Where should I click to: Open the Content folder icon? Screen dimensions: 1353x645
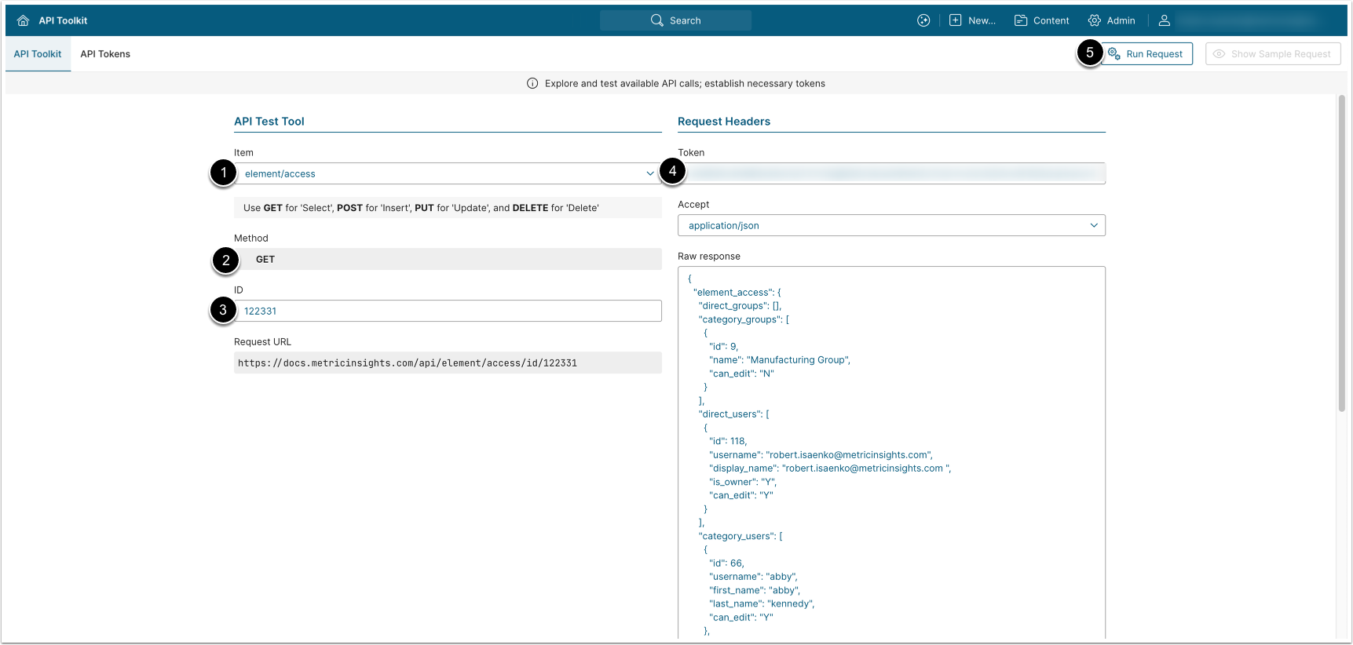[1021, 20]
